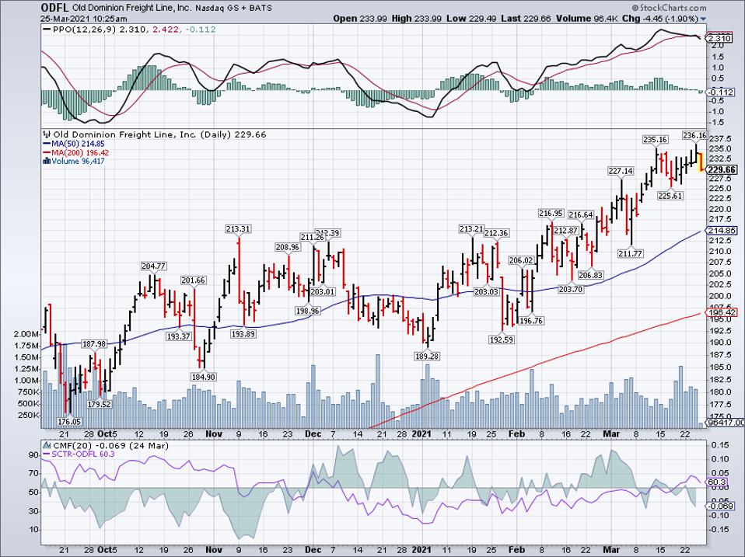Image resolution: width=745 pixels, height=557 pixels.
Task: Click the 213.31 peak price label
Action: [x=237, y=229]
